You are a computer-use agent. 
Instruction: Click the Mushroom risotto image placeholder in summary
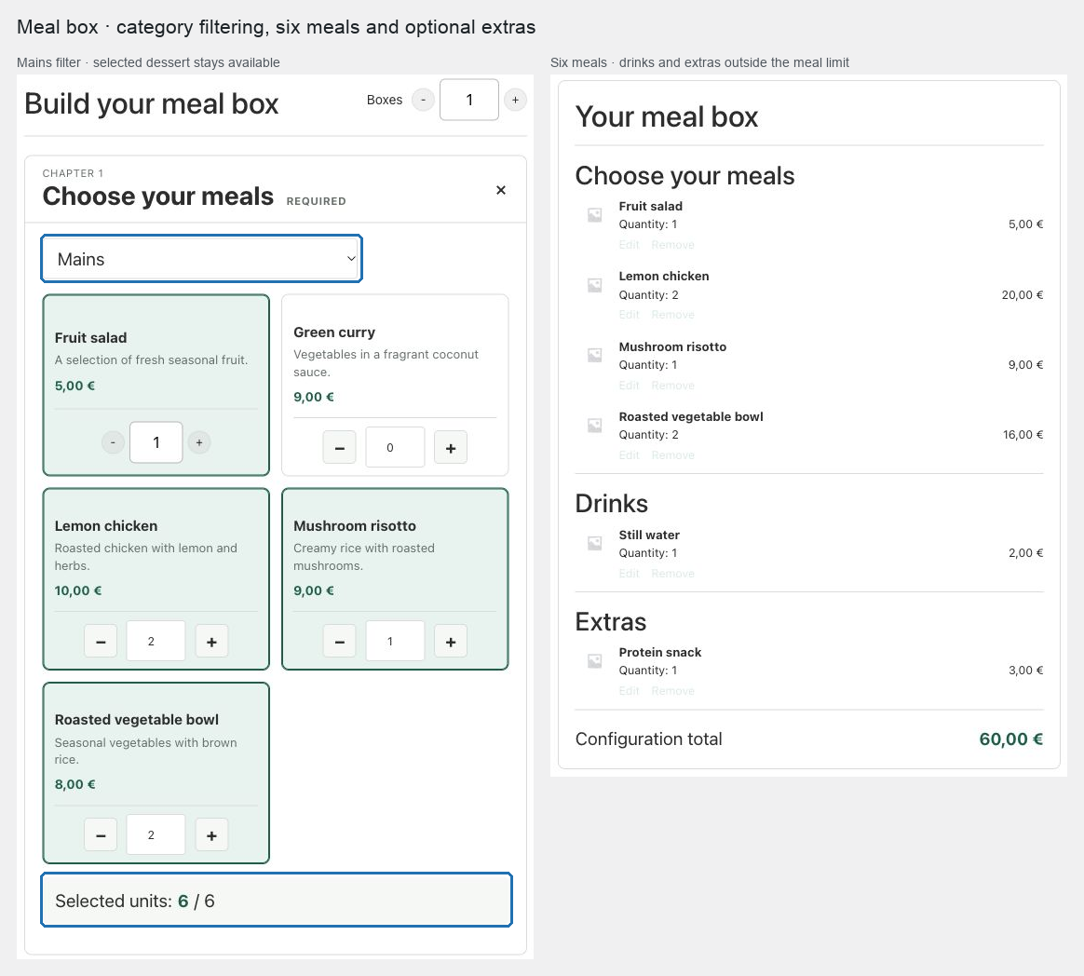(594, 355)
